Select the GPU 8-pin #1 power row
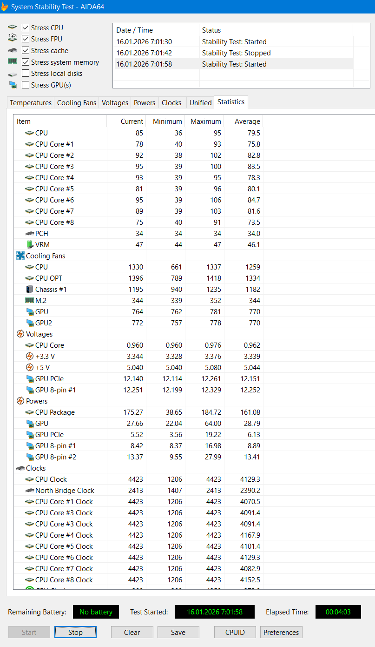375x647 pixels. 138,445
